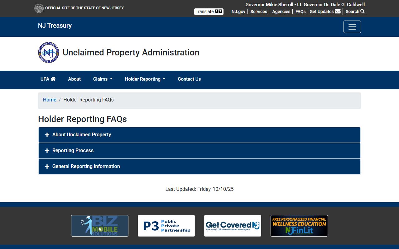Open the FAQs link in the top bar
The height and width of the screenshot is (249, 399).
[x=300, y=12]
